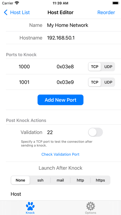Image resolution: width=121 pixels, height=215 pixels.
Task: Choose https in Launch After Knock
Action: [x=100, y=180]
